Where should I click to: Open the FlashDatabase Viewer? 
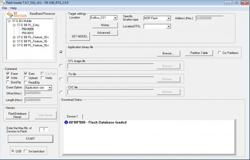[x=17, y=115]
